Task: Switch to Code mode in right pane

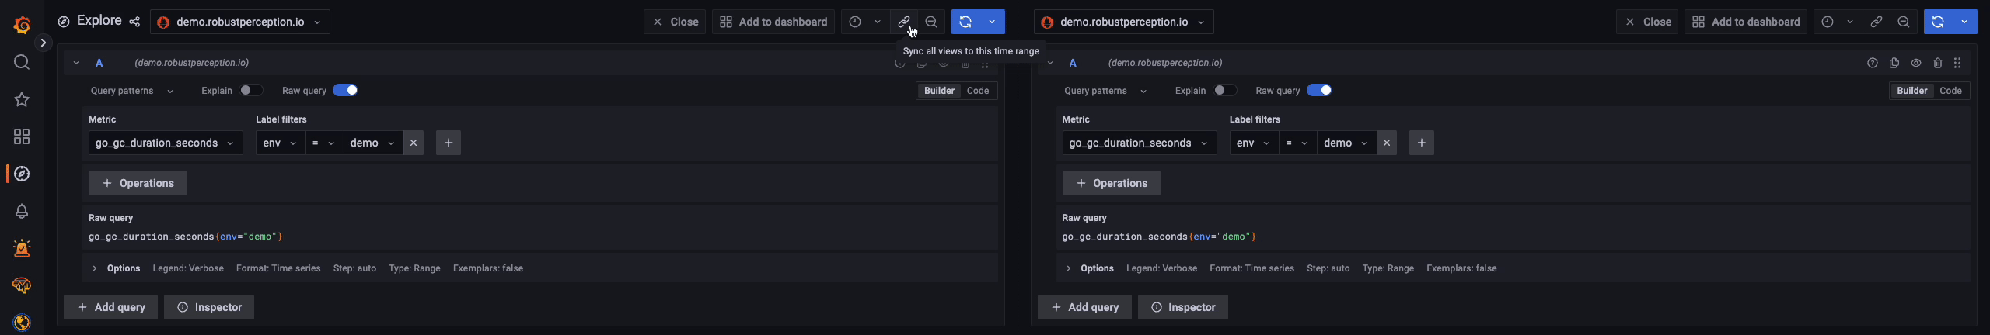Action: click(1951, 91)
